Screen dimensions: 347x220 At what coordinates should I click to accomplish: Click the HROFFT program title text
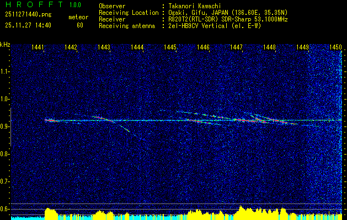tap(34, 4)
